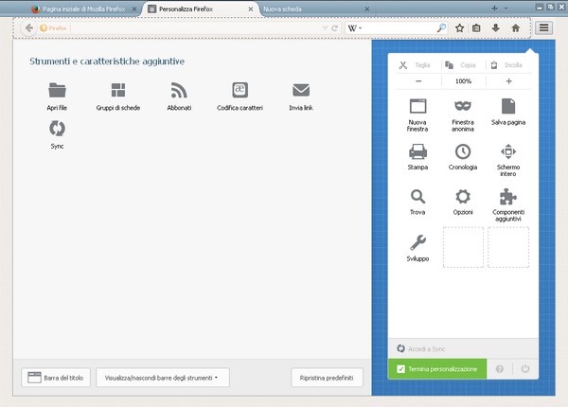The height and width of the screenshot is (407, 568).
Task: Click the zoom in plus button
Action: (508, 81)
